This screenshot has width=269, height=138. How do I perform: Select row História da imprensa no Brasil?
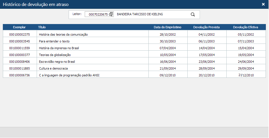[x=59, y=48]
